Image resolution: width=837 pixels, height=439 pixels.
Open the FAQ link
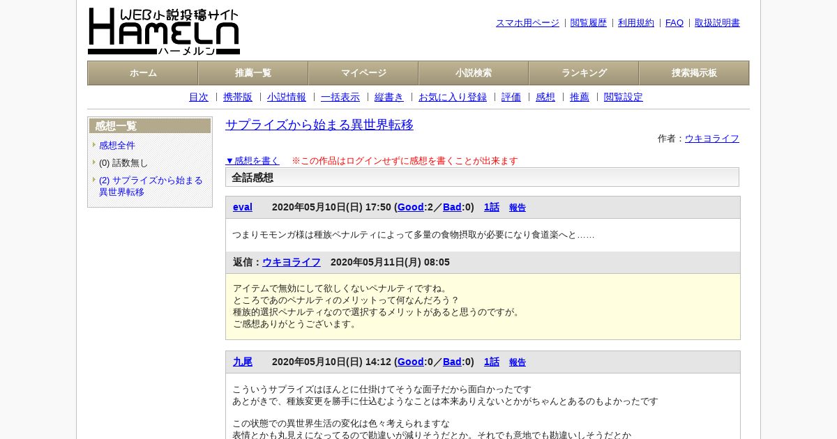click(x=674, y=23)
